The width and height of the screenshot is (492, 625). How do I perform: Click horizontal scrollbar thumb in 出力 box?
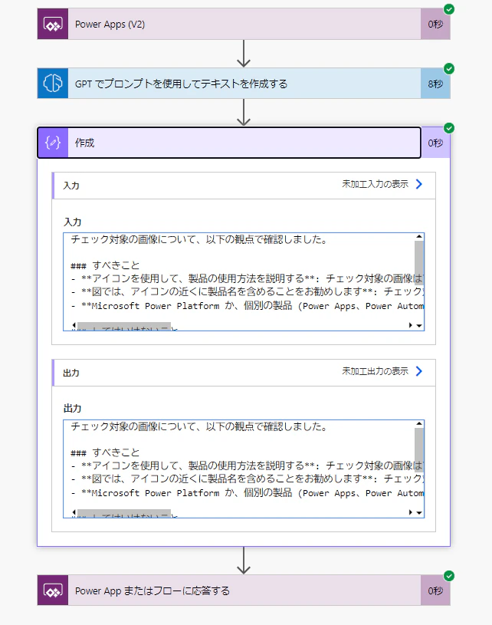[x=124, y=513]
